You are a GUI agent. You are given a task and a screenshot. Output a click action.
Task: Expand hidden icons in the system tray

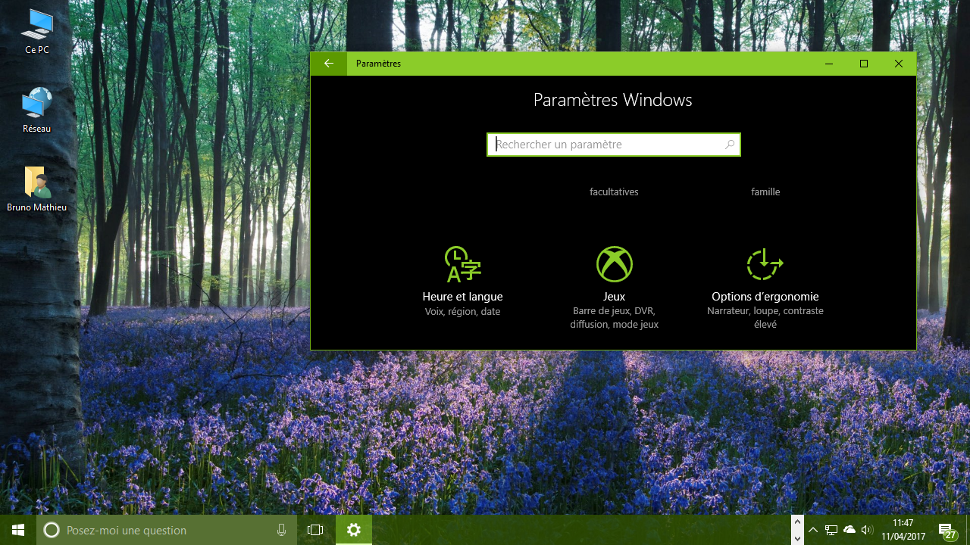click(x=812, y=530)
